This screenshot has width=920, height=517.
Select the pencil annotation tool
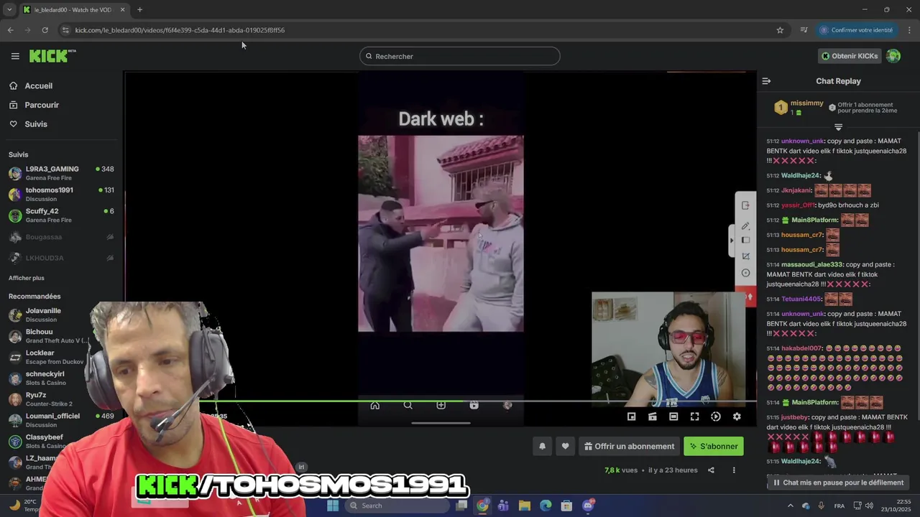(x=745, y=225)
